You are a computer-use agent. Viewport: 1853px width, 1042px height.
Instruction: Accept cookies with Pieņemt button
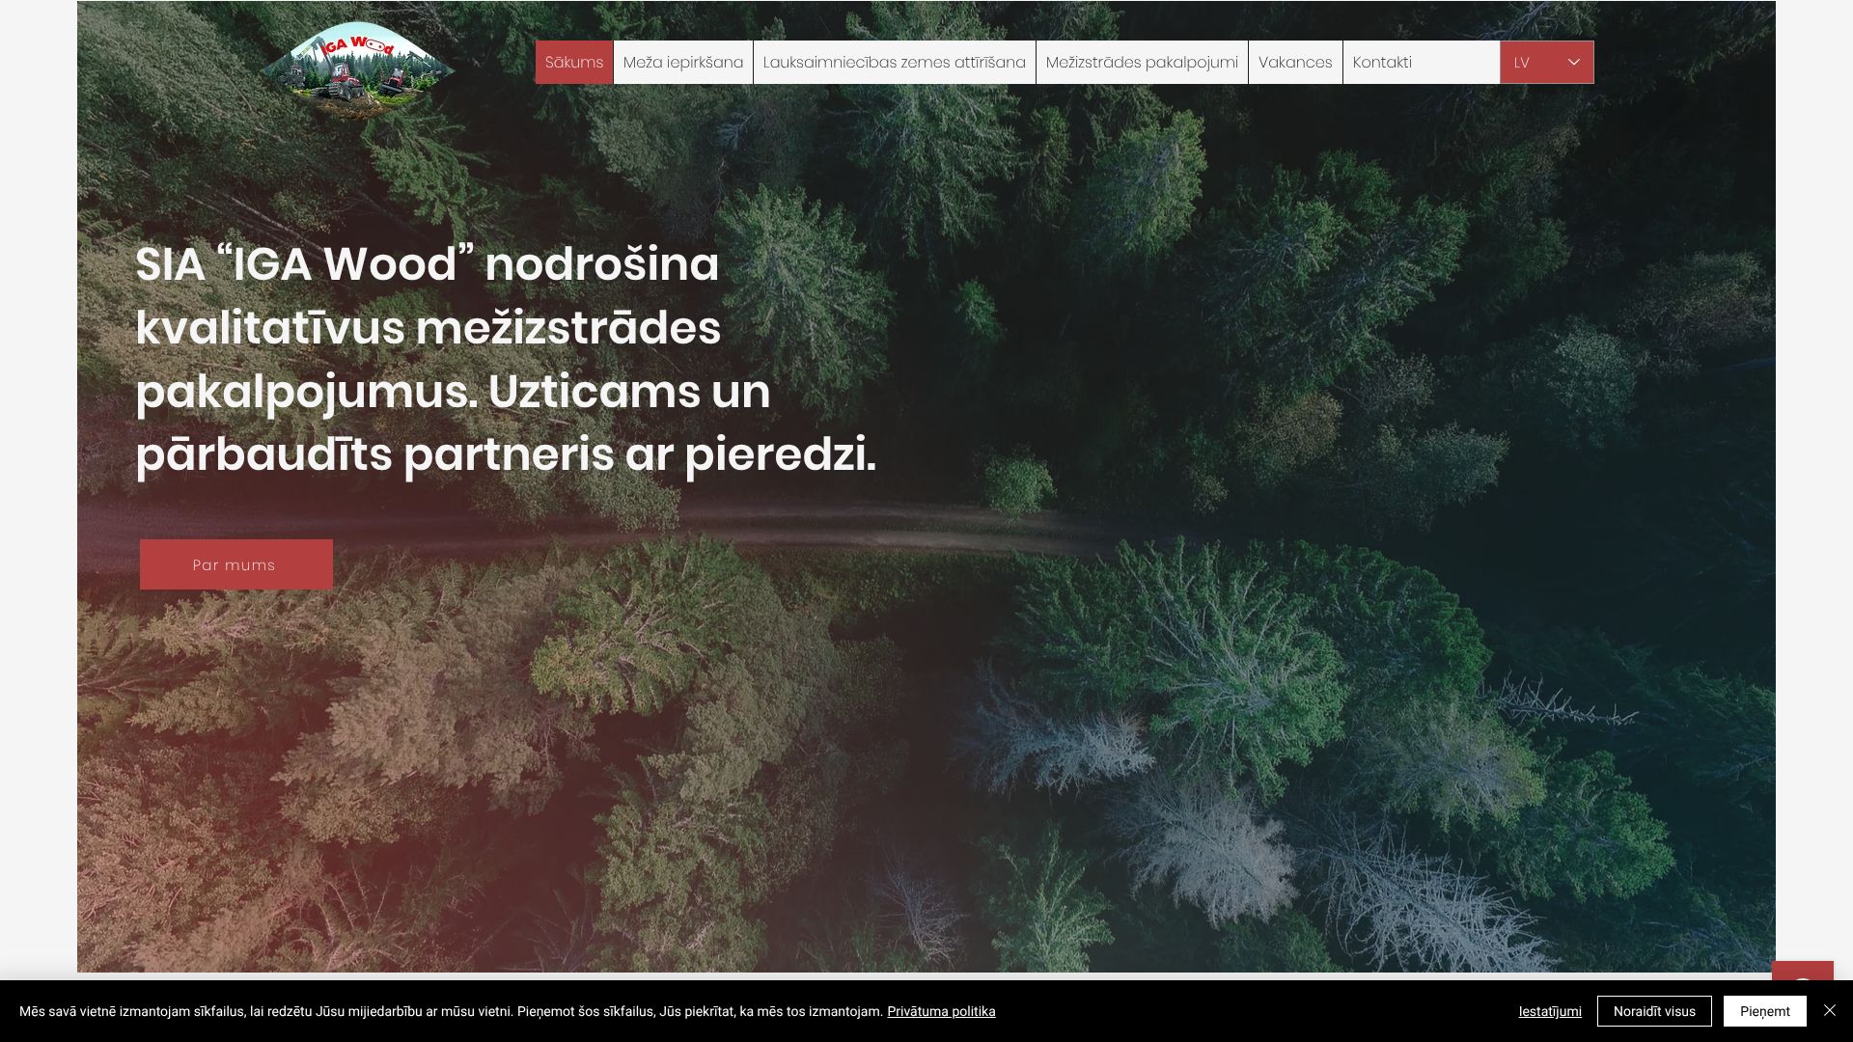(1764, 1011)
